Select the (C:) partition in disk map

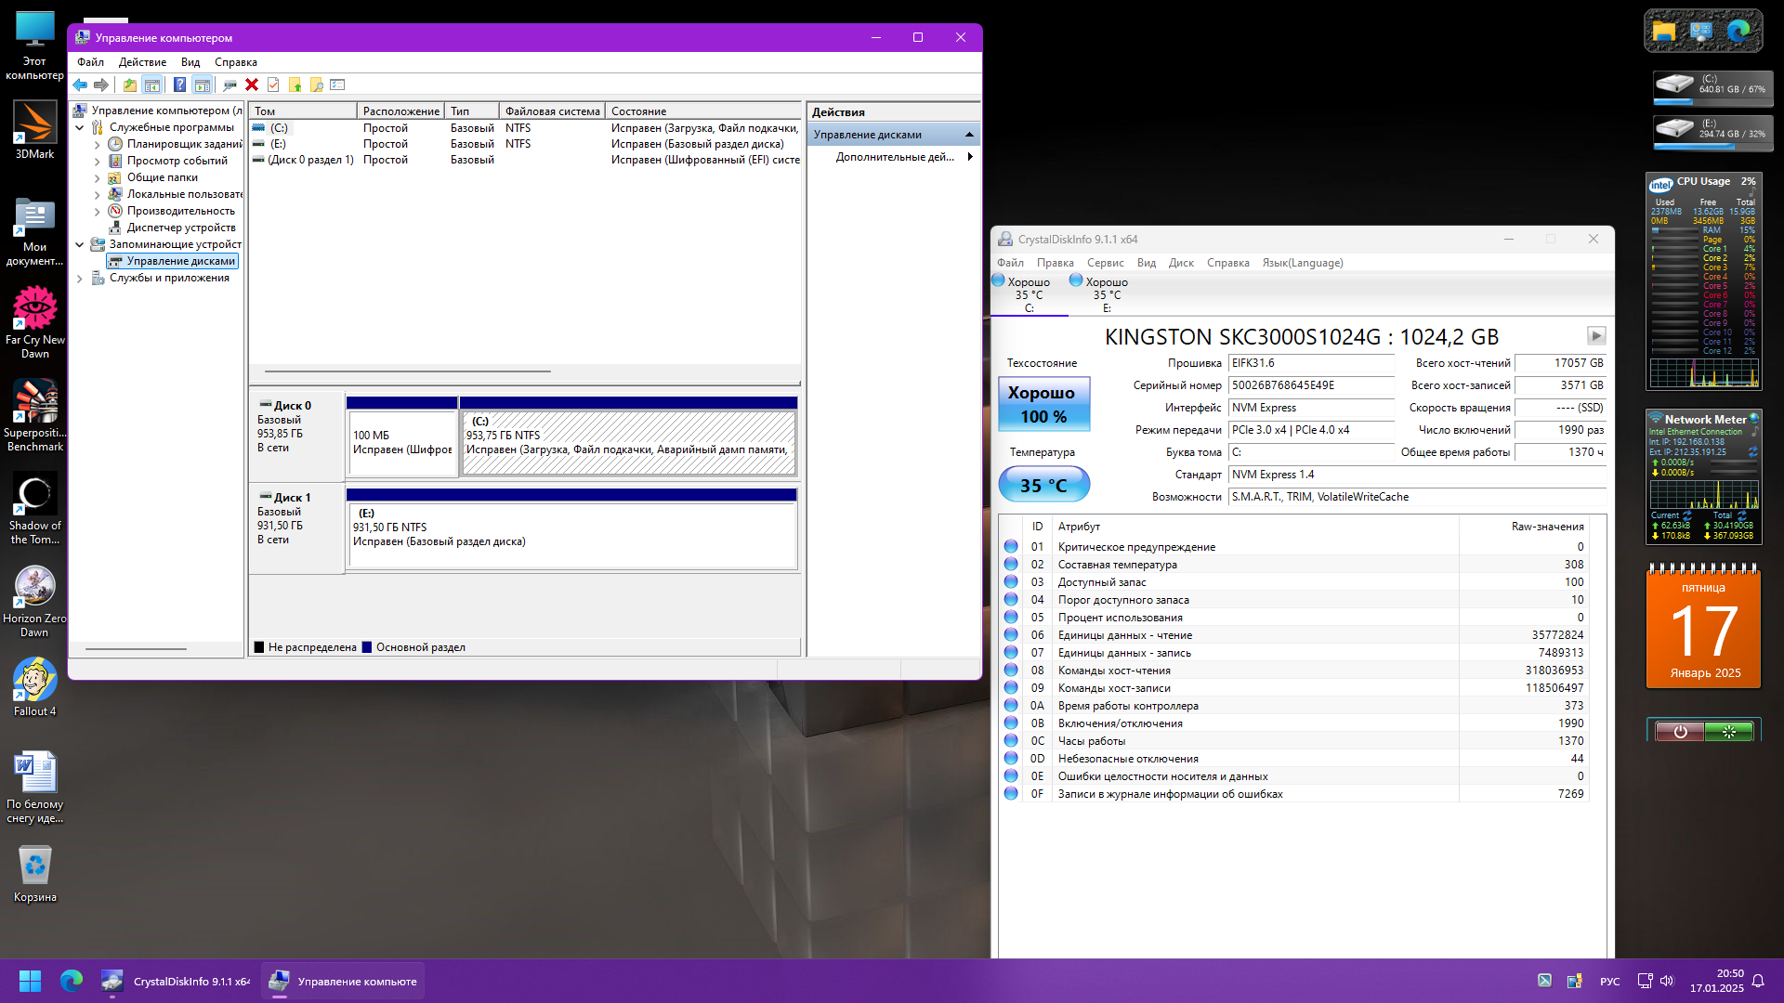point(628,442)
